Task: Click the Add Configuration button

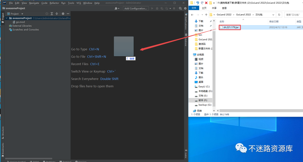Action: [136, 8]
